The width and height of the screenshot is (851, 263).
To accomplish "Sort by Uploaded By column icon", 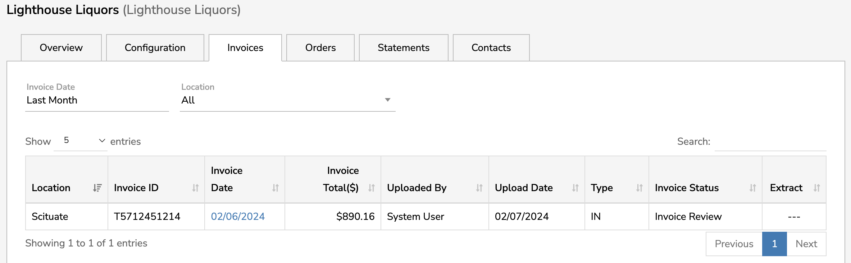I will (479, 188).
